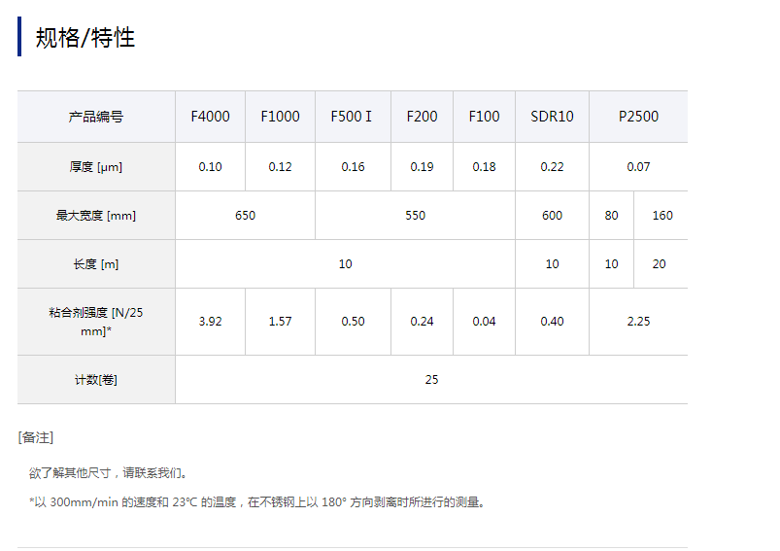This screenshot has width=780, height=551.
Task: Select the 650 maximum width cell
Action: coord(245,216)
